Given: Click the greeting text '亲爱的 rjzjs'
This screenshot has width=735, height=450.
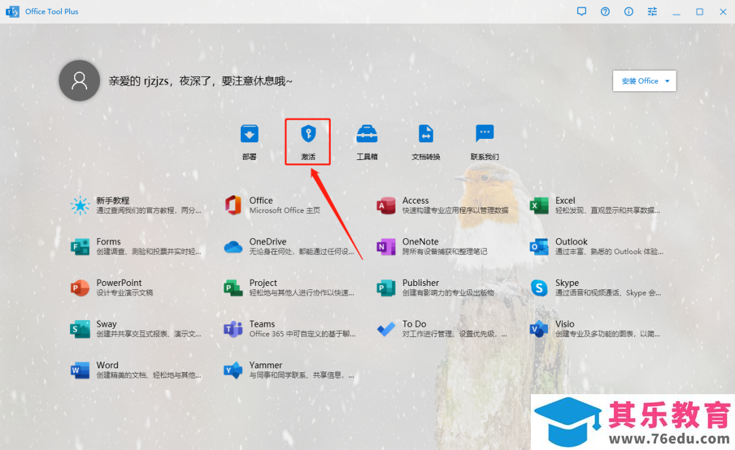Looking at the screenshot, I should [138, 81].
